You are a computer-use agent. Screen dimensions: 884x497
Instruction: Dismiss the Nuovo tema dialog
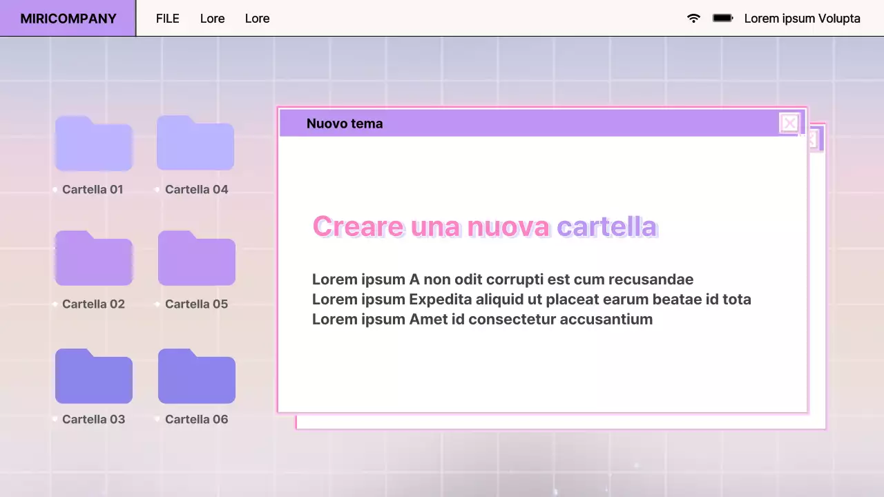click(x=789, y=123)
